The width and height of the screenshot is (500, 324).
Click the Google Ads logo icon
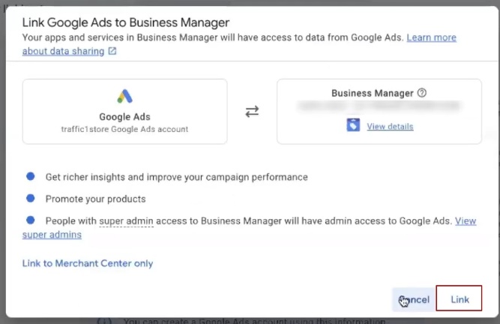pos(124,97)
